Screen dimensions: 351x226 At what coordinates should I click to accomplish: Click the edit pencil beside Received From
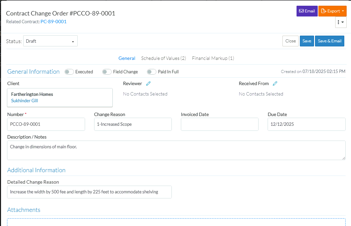click(x=275, y=83)
